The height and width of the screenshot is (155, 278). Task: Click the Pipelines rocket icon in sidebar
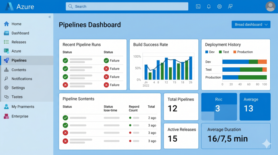click(x=6, y=61)
